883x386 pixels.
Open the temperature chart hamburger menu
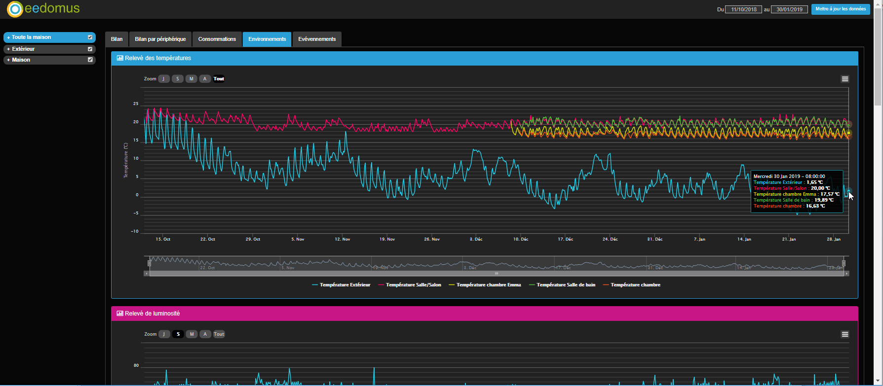[845, 79]
